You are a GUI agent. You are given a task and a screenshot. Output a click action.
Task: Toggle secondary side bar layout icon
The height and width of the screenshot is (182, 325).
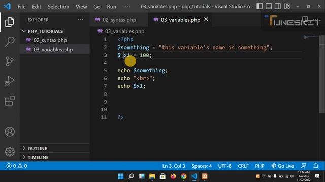coord(278,6)
